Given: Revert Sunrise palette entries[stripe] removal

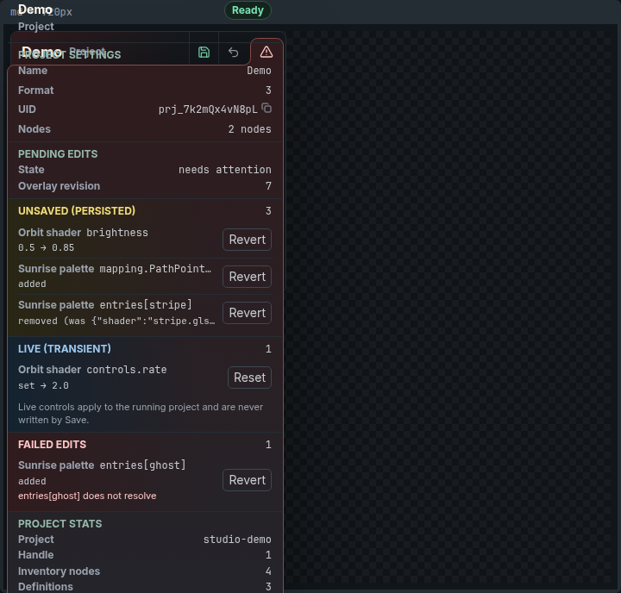Looking at the screenshot, I should tap(247, 313).
